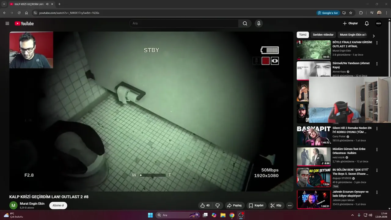This screenshot has width=391, height=220.
Task: Reload the page
Action: 19,13
